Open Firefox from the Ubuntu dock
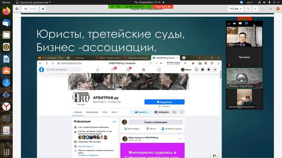This screenshot has width=282, height=158. [x=6, y=11]
